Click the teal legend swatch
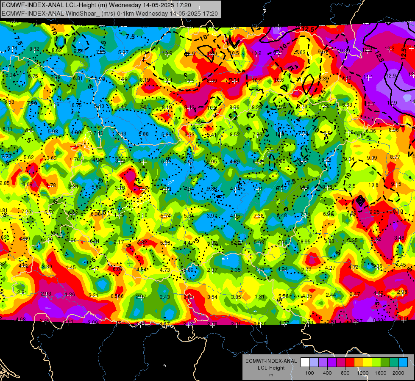415x381 pixels. 394,362
